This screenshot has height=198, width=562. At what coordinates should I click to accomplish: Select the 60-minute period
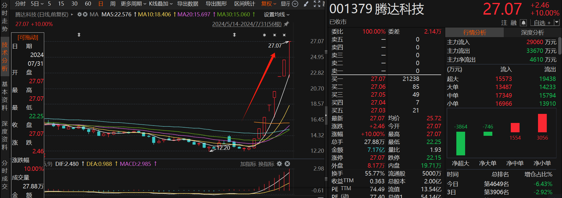coord(88,4)
